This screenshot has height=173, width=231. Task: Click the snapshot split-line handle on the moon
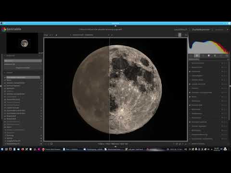click(x=109, y=89)
